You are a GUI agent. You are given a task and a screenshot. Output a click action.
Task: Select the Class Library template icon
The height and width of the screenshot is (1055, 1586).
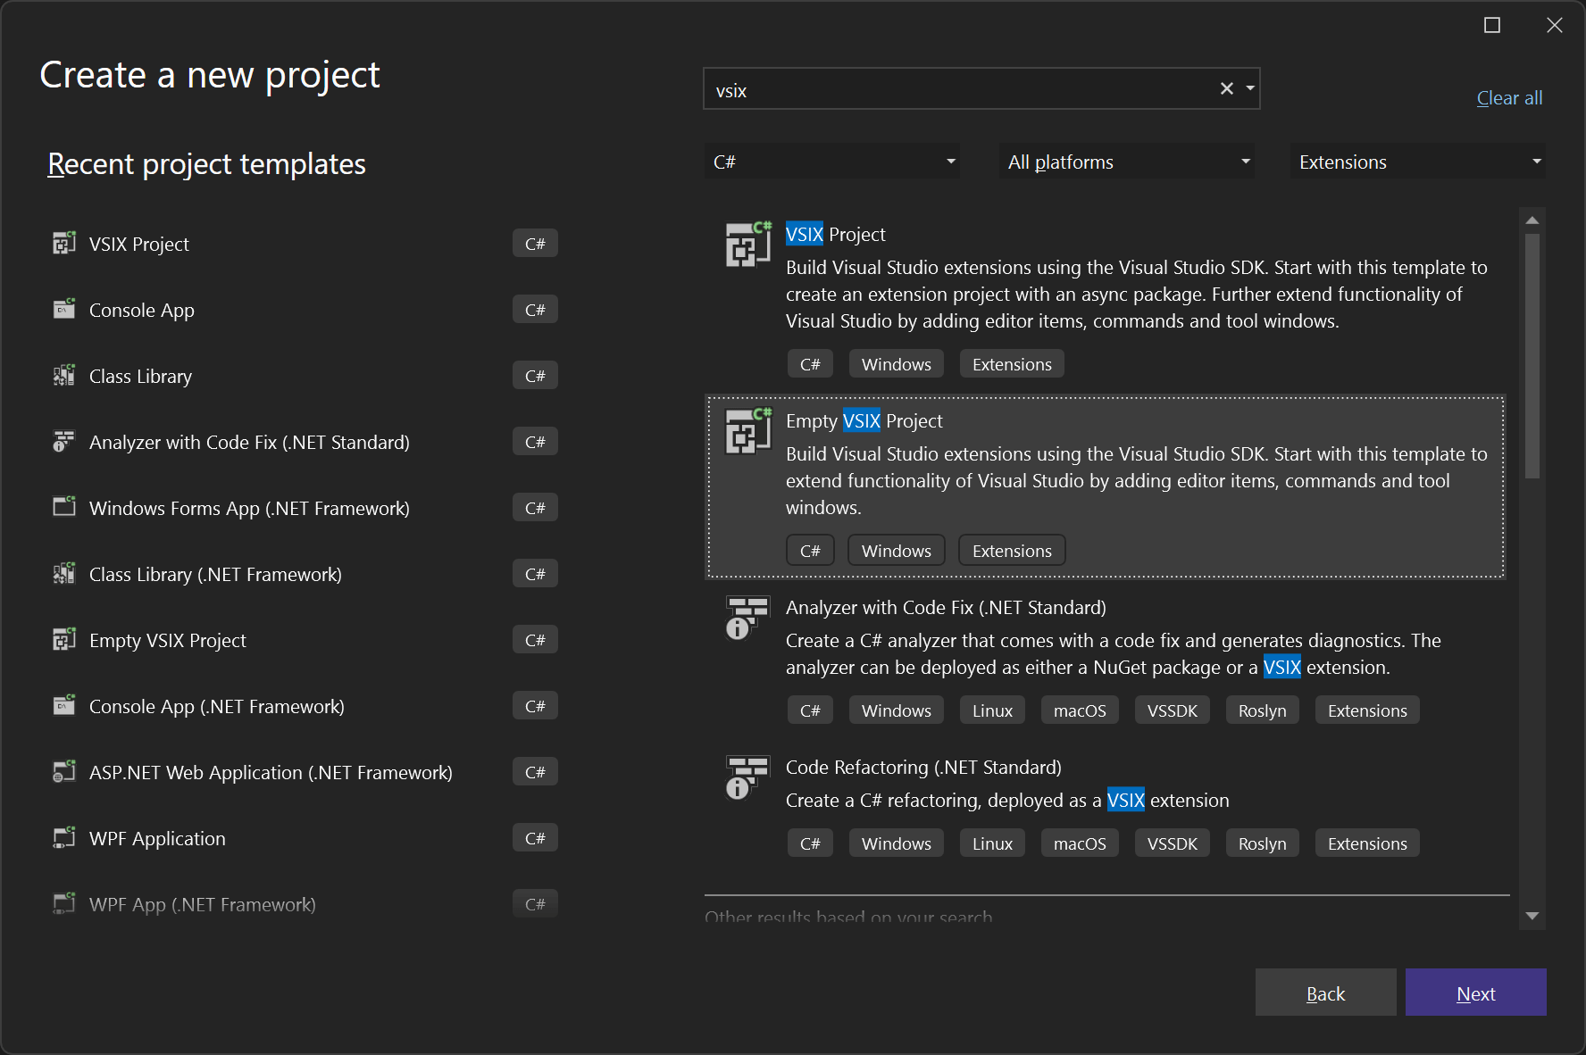click(x=64, y=375)
